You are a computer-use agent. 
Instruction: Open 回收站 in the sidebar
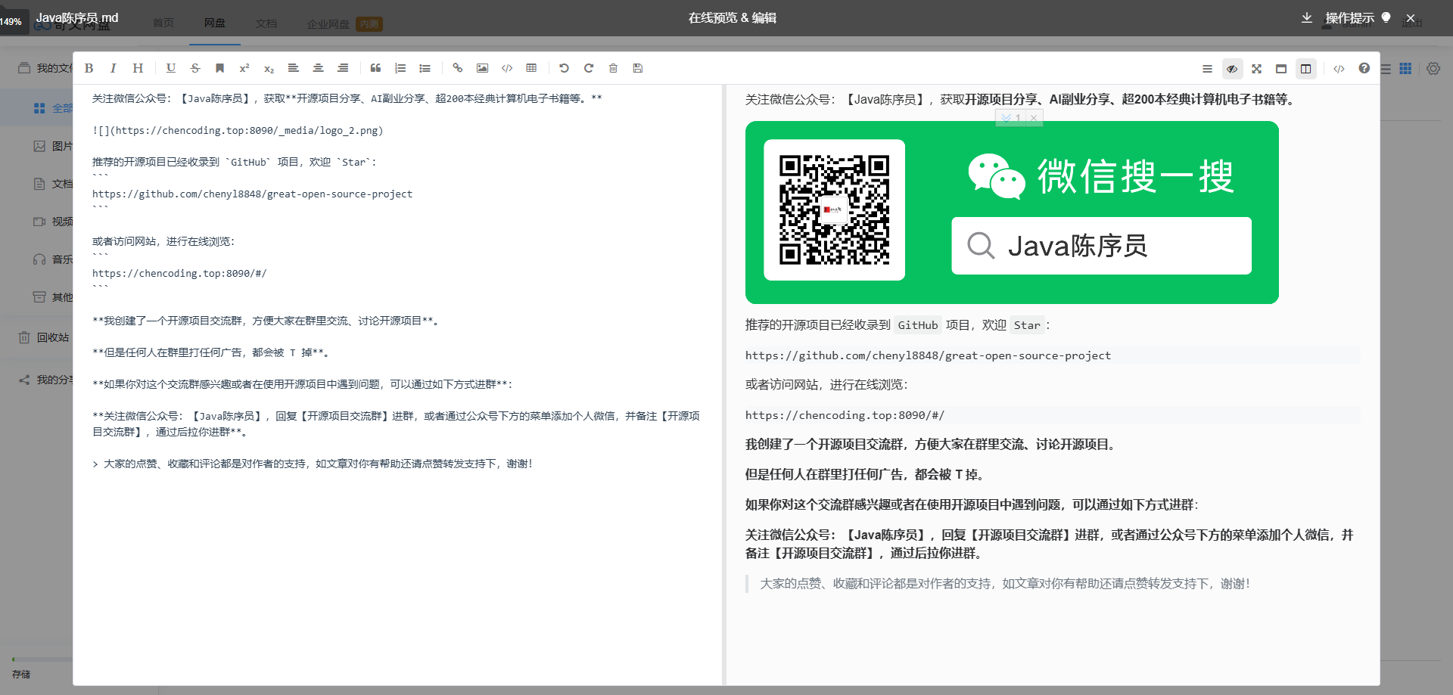(52, 337)
